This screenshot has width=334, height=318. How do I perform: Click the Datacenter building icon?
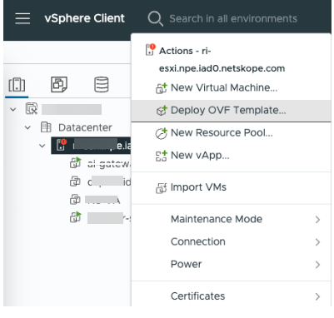pyautogui.click(x=46, y=127)
